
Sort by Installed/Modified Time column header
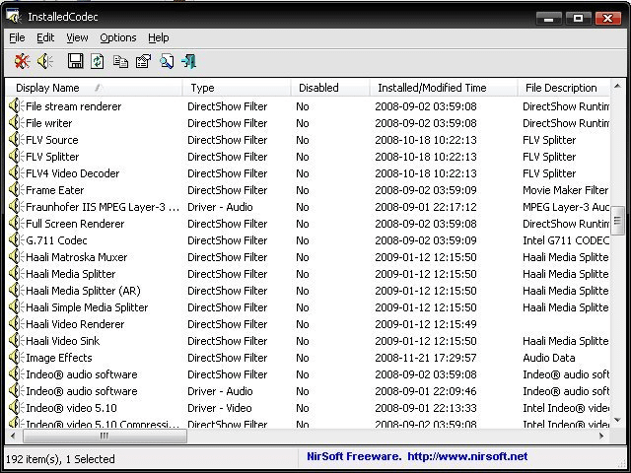click(444, 88)
